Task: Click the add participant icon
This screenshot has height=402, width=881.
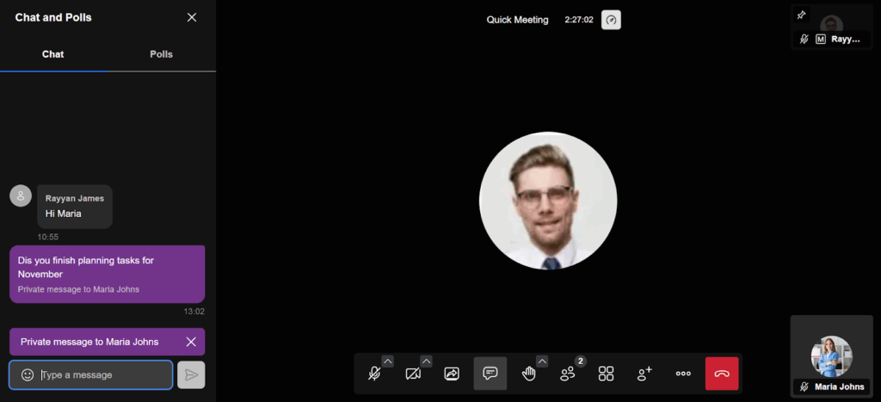Action: point(644,374)
